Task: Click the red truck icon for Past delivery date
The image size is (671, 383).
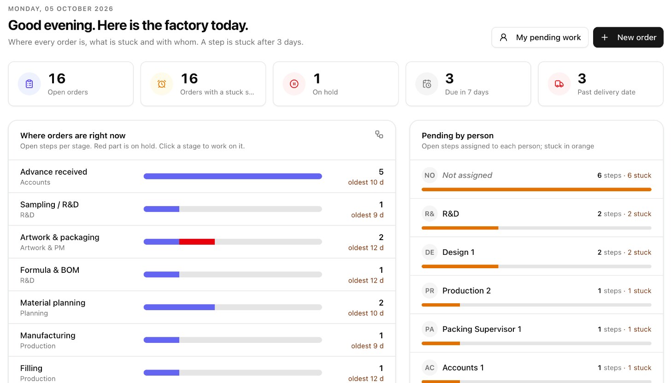Action: click(559, 84)
